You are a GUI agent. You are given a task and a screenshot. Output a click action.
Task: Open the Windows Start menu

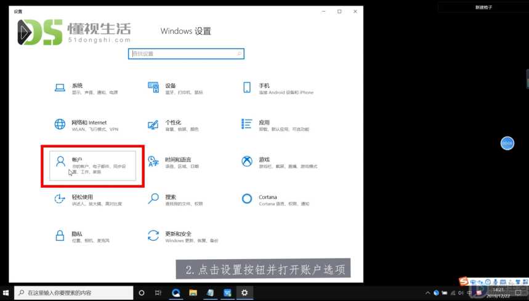coord(6,292)
